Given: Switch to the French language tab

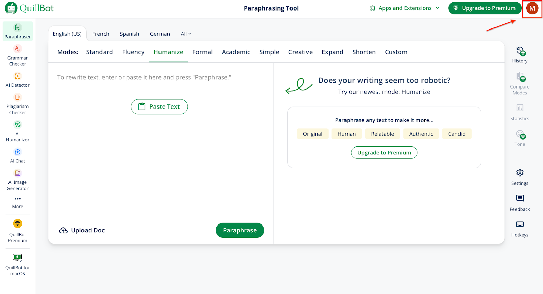Looking at the screenshot, I should click(100, 34).
